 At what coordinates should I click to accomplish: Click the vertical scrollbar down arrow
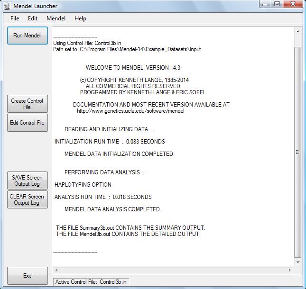coord(298,262)
